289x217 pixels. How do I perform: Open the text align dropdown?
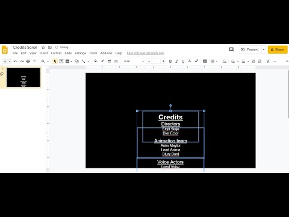coord(214,61)
